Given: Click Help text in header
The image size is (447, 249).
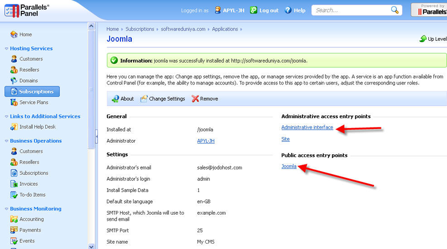Looking at the screenshot, I should point(300,10).
